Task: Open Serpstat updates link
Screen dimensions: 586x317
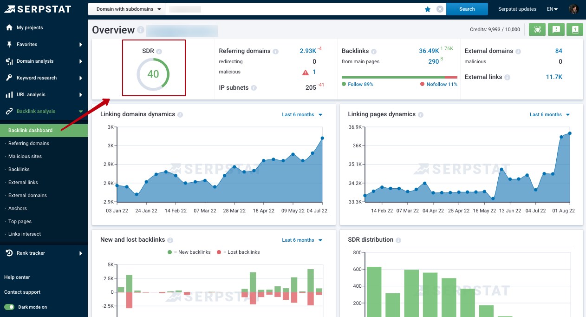Action: (x=517, y=9)
